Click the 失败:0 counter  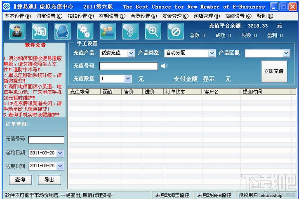tap(249, 35)
